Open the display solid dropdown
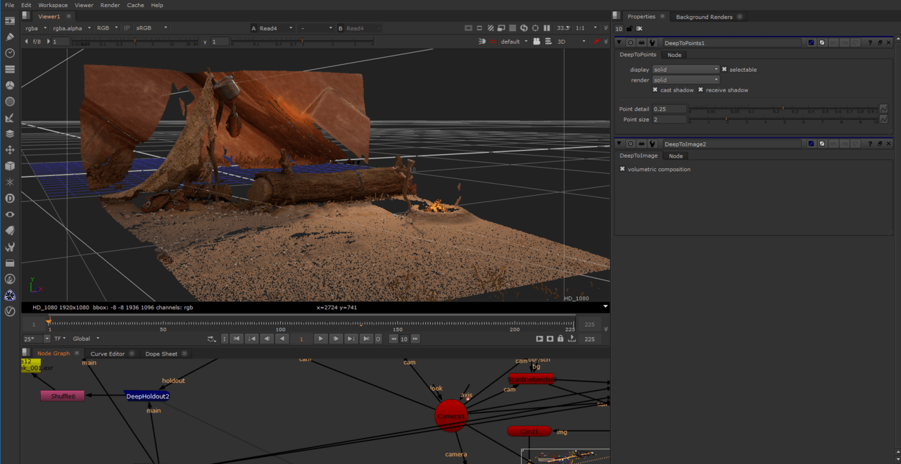The image size is (901, 464). [x=686, y=70]
